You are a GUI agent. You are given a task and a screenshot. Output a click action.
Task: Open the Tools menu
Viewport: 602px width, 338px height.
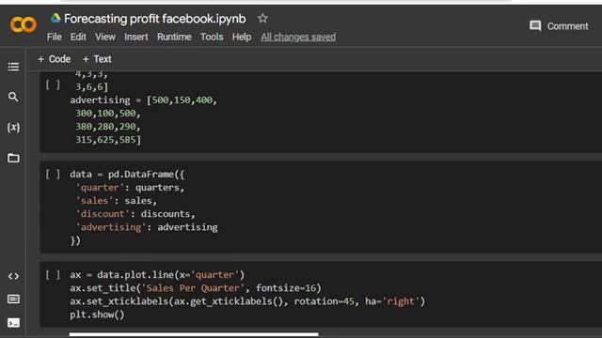pos(212,38)
